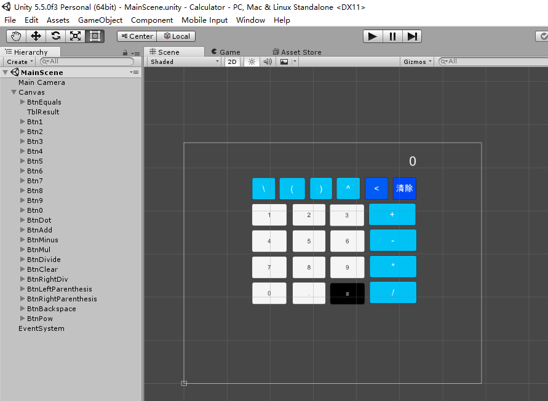
Task: Open Hierarchy panel options menu
Action: tap(135, 53)
